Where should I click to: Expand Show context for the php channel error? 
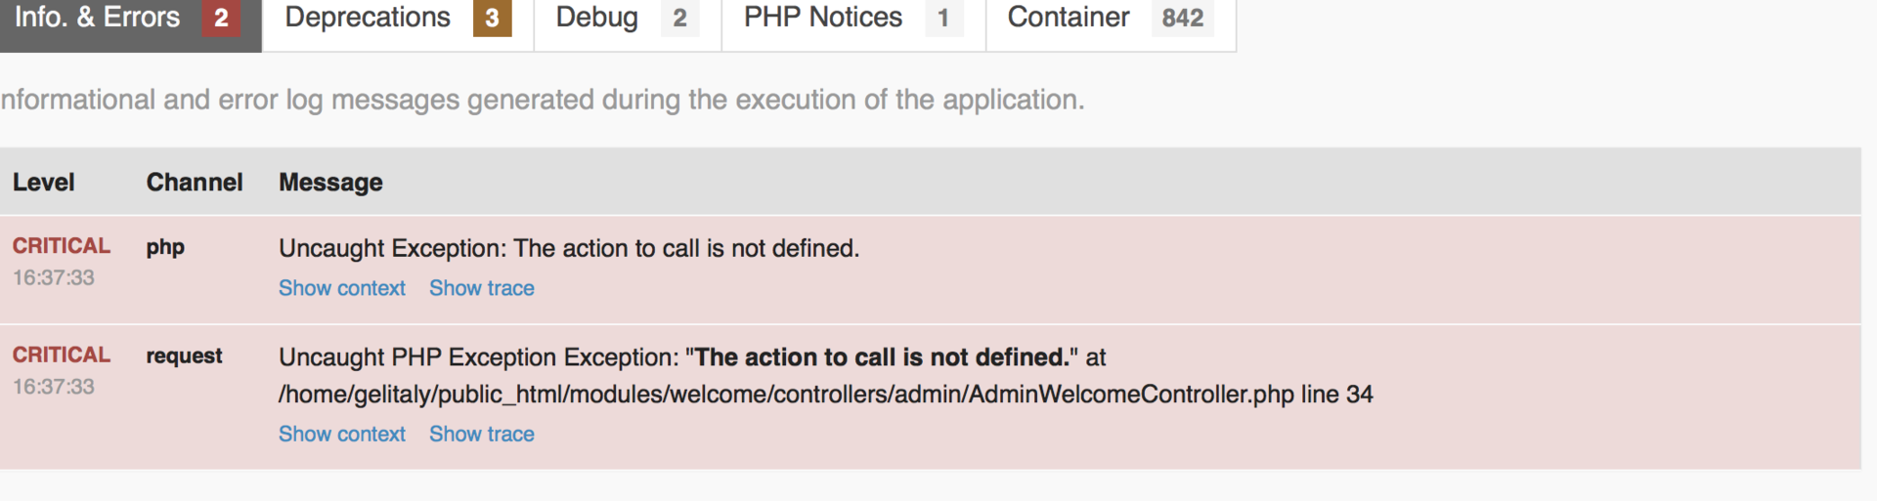click(341, 288)
